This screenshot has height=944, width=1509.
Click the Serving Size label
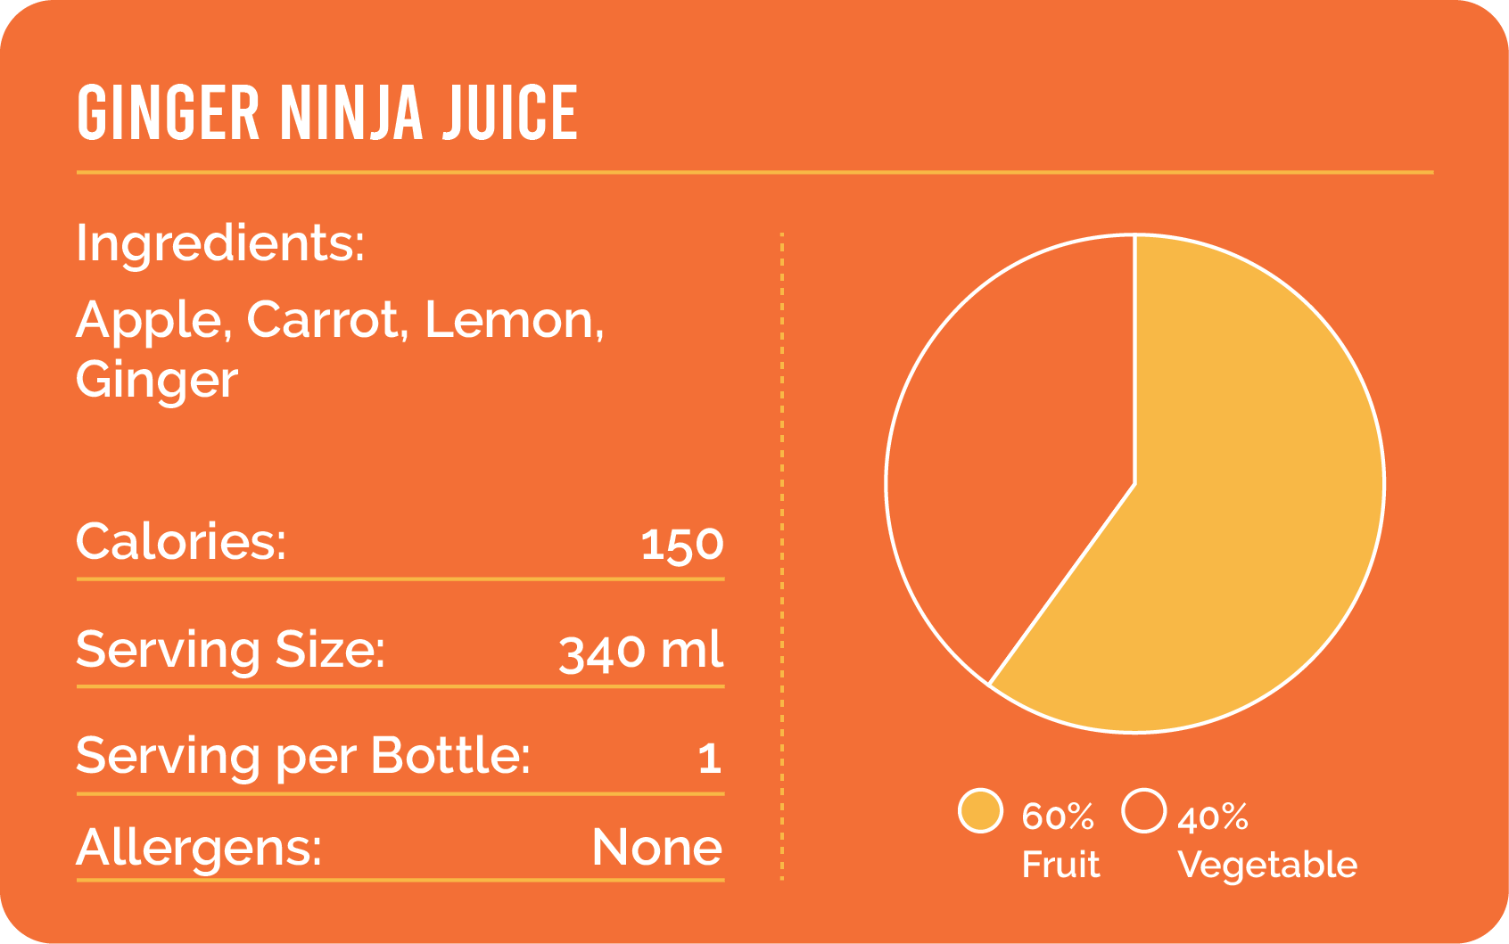[x=230, y=650]
